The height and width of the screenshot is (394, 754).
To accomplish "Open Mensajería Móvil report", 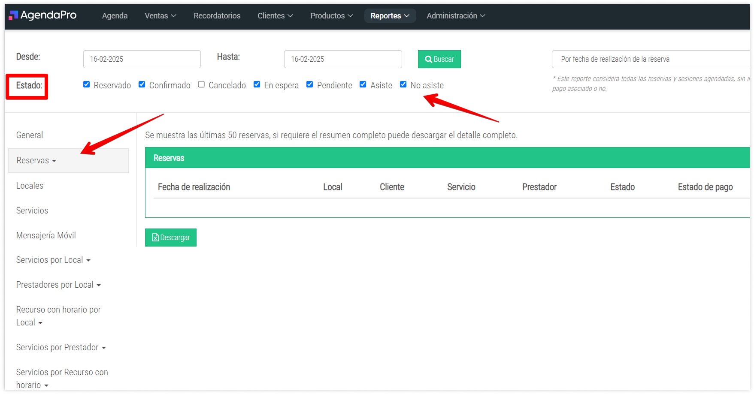I will pos(46,235).
